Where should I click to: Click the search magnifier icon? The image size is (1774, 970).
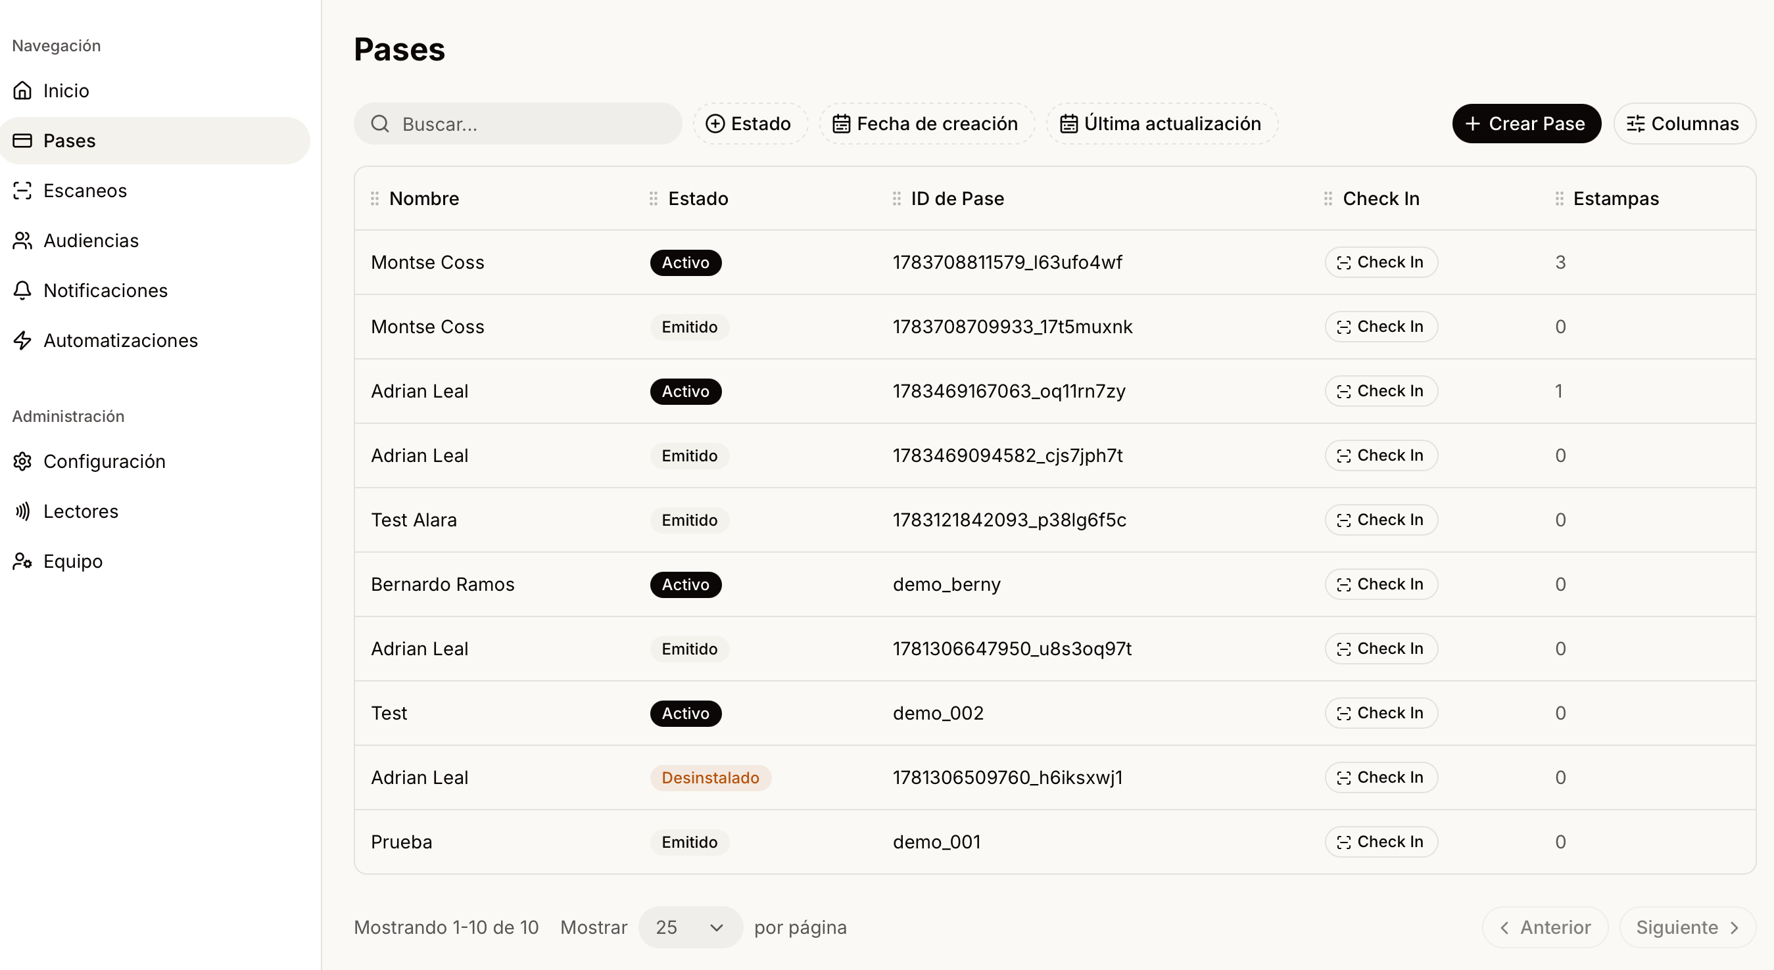click(380, 124)
